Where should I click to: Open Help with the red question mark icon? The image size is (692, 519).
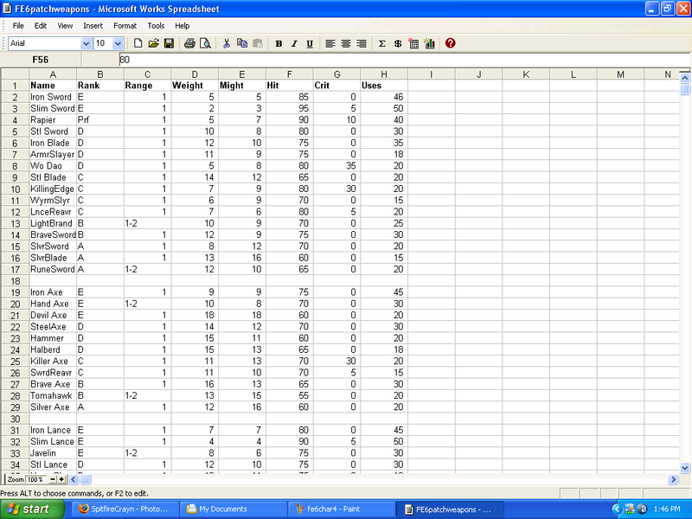click(450, 43)
